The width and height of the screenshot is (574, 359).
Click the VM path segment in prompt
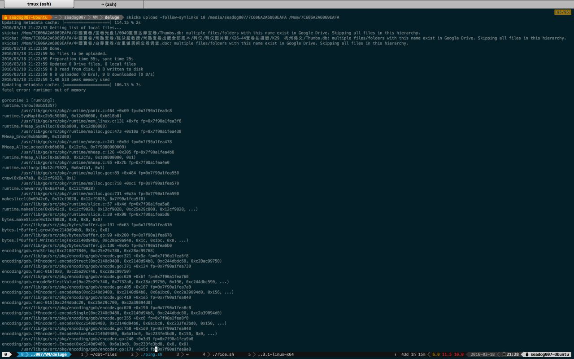(95, 18)
